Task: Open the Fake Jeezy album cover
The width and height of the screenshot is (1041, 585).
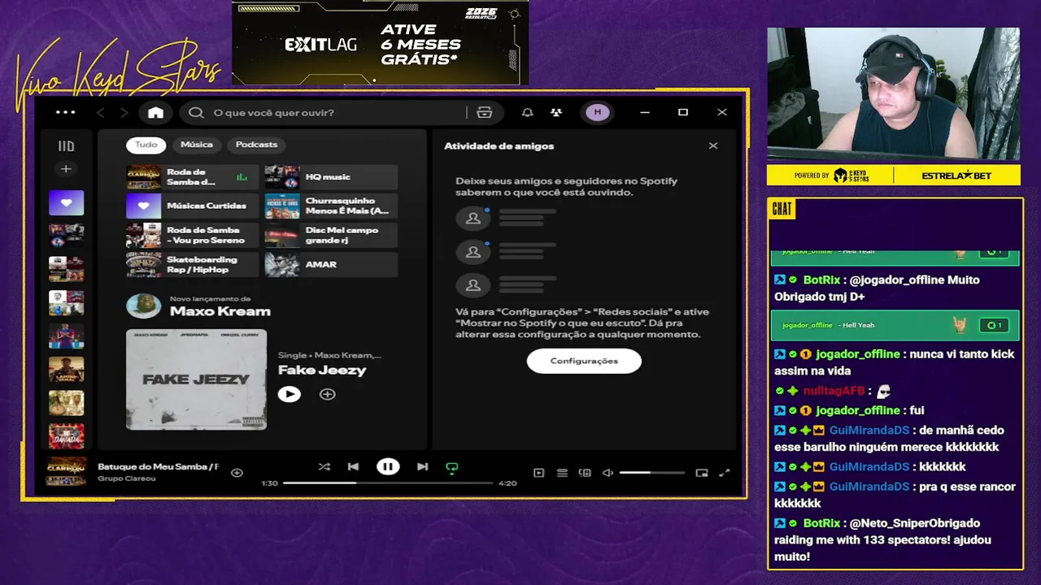Action: [196, 379]
